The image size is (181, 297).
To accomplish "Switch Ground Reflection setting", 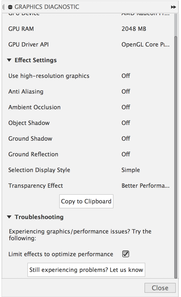I will (x=125, y=154).
